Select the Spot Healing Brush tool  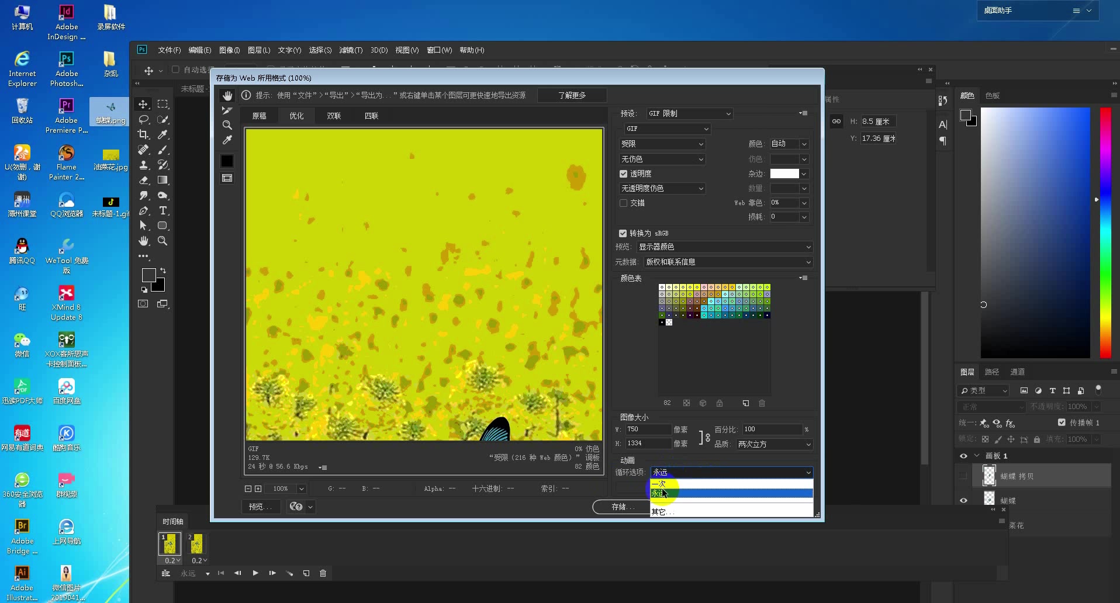tap(143, 150)
